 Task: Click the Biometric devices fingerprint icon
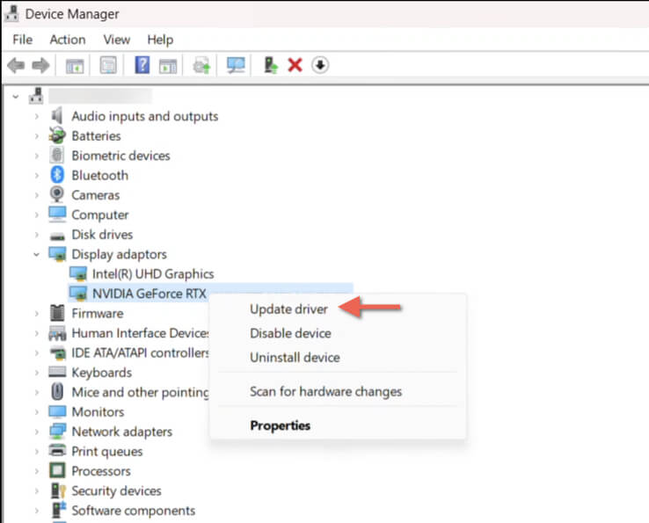point(57,156)
